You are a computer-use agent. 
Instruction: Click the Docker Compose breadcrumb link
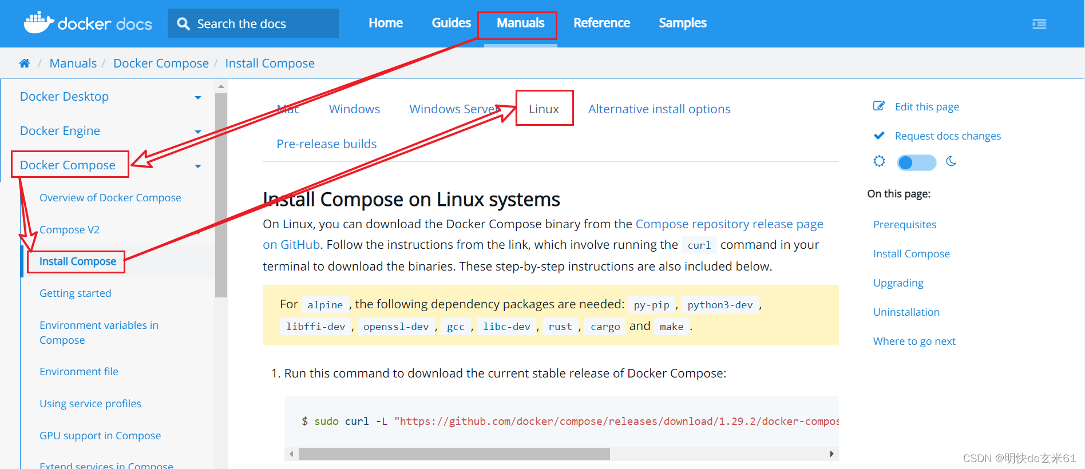pyautogui.click(x=161, y=63)
